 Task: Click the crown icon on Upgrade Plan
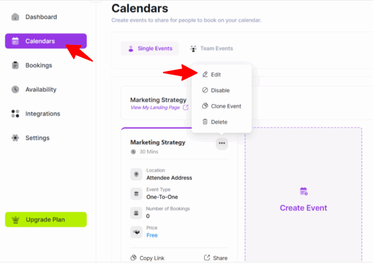[x=15, y=220]
